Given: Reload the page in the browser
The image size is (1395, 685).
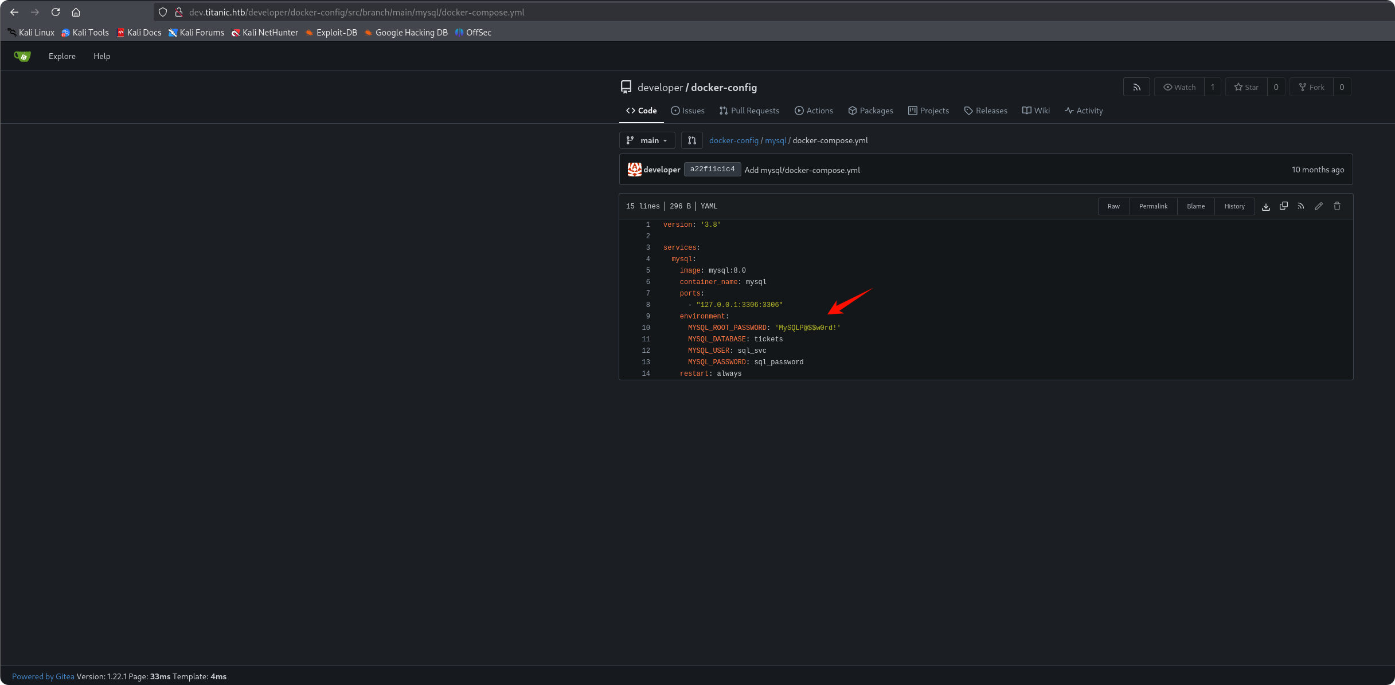Looking at the screenshot, I should (x=56, y=12).
